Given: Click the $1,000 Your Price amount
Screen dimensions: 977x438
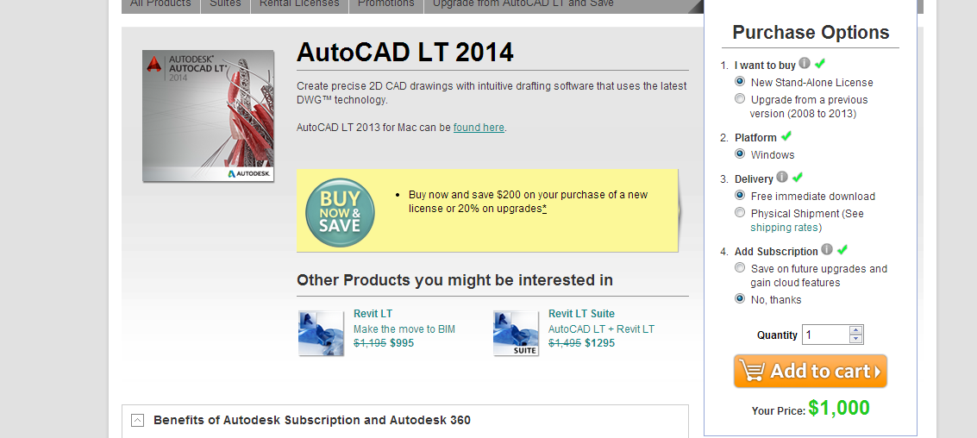Looking at the screenshot, I should [839, 408].
